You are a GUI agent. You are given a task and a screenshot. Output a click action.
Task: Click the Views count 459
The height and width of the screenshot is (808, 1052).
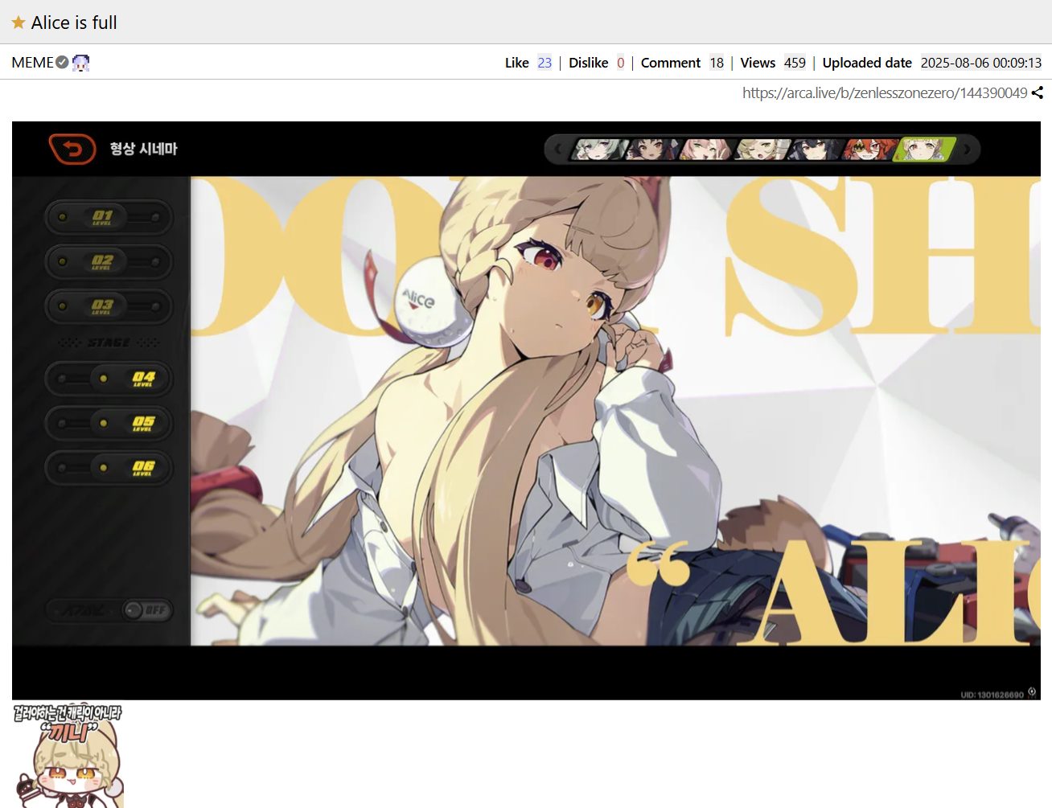click(795, 62)
